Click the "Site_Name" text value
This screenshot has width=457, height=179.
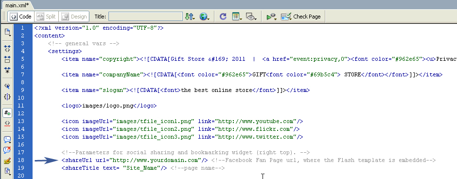141,168
